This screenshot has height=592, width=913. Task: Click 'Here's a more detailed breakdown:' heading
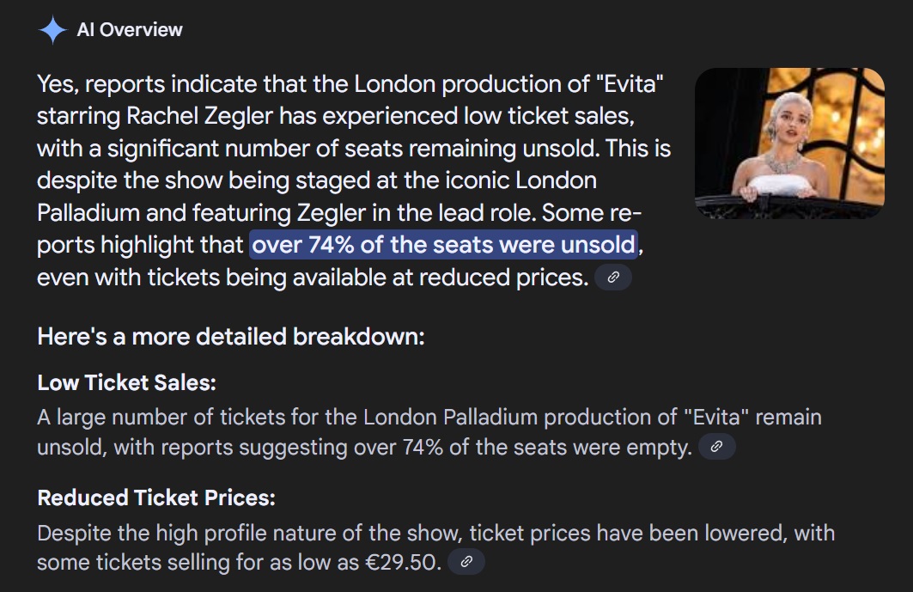(230, 337)
